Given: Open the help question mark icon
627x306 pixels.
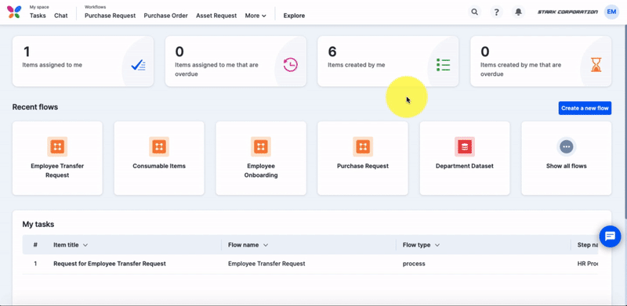Looking at the screenshot, I should [496, 12].
